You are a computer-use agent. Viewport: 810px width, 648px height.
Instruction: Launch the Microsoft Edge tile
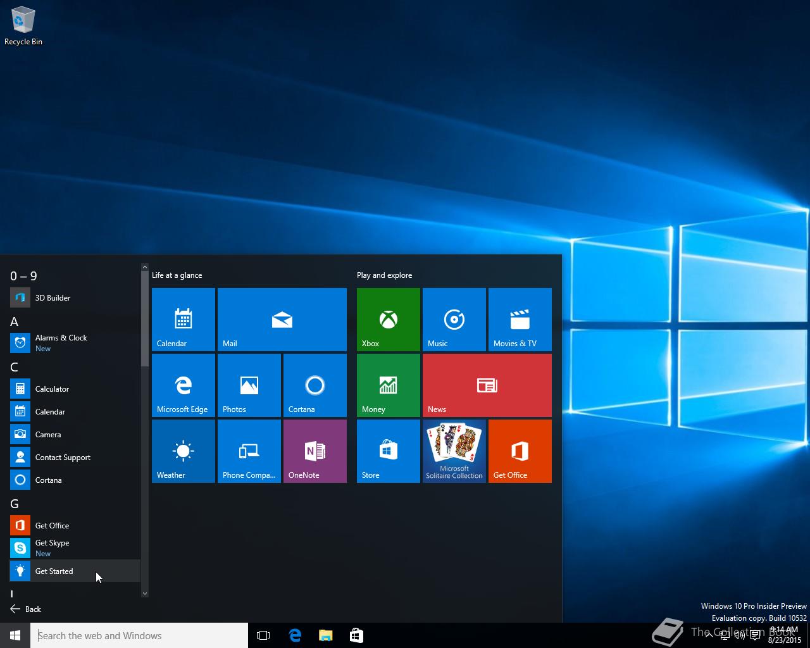click(184, 385)
